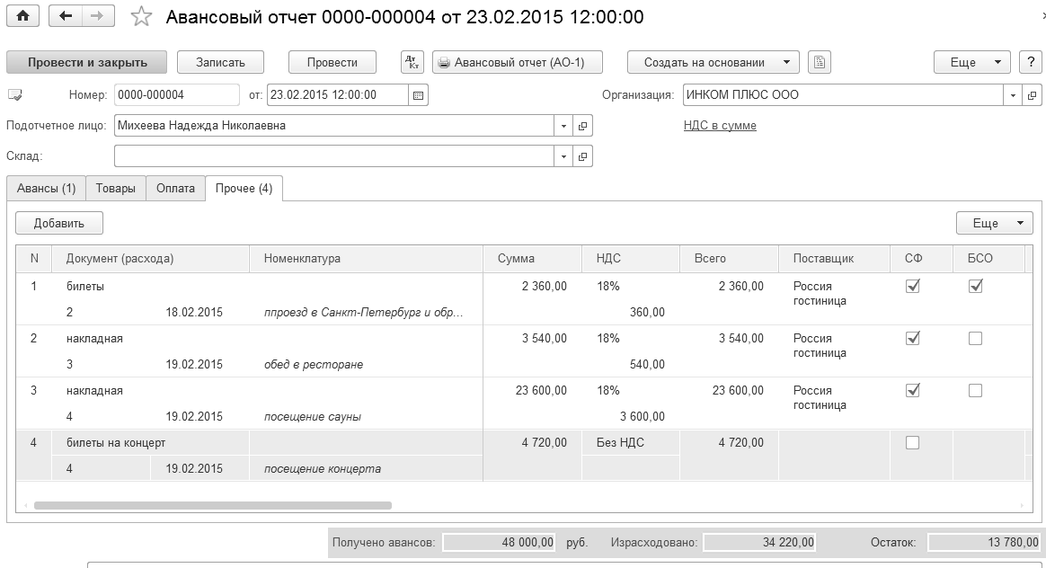The image size is (1046, 568).
Task: Select the 18.02.2015 date cell
Action: click(x=199, y=313)
